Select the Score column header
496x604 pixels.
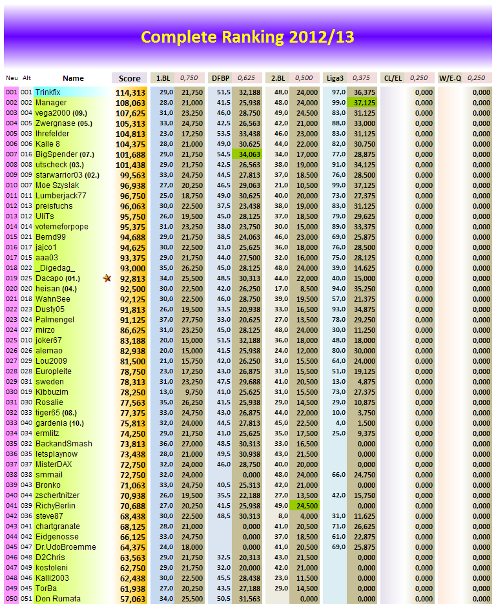click(129, 78)
